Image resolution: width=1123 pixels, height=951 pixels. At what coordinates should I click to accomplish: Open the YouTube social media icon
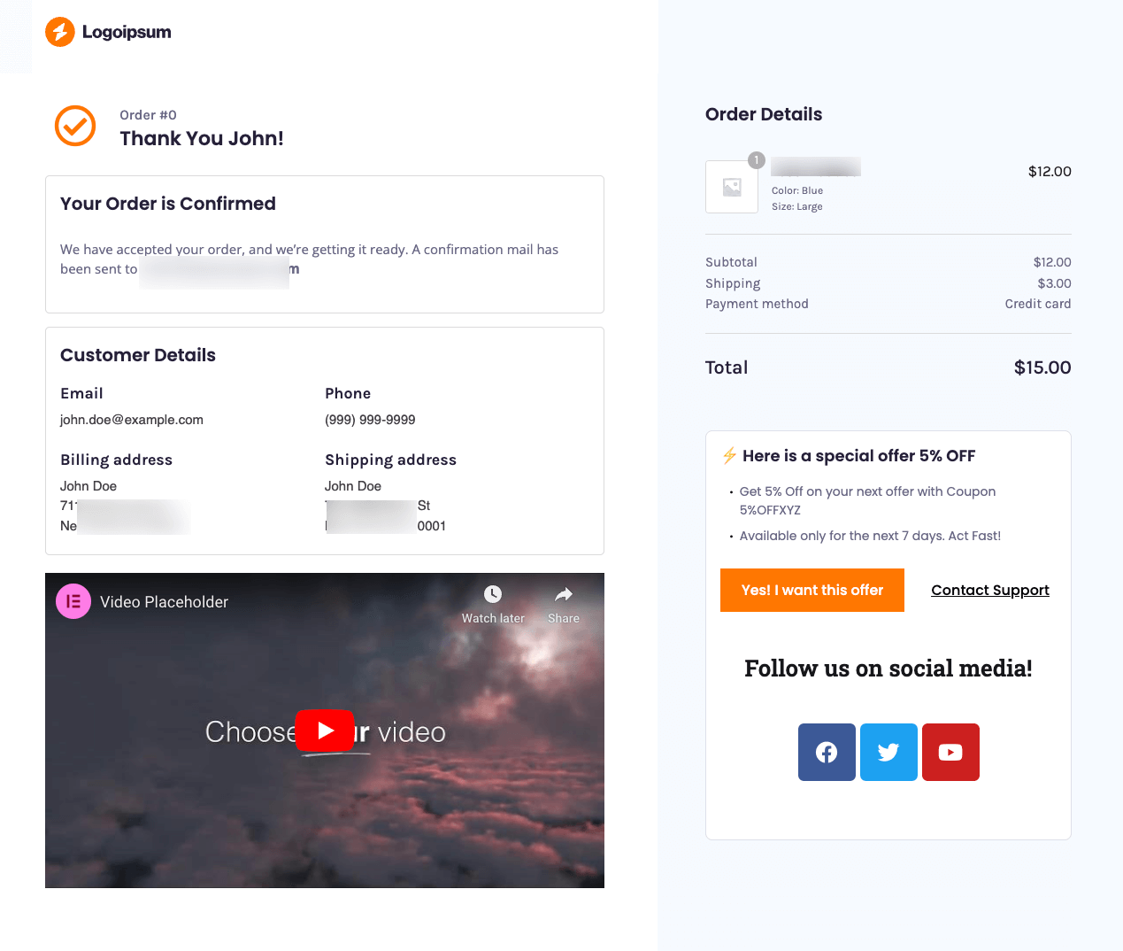pyautogui.click(x=950, y=752)
